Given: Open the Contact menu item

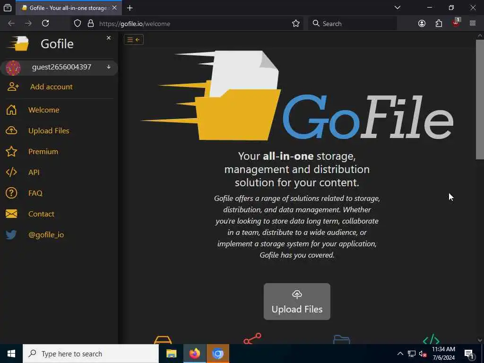Looking at the screenshot, I should pos(41,214).
